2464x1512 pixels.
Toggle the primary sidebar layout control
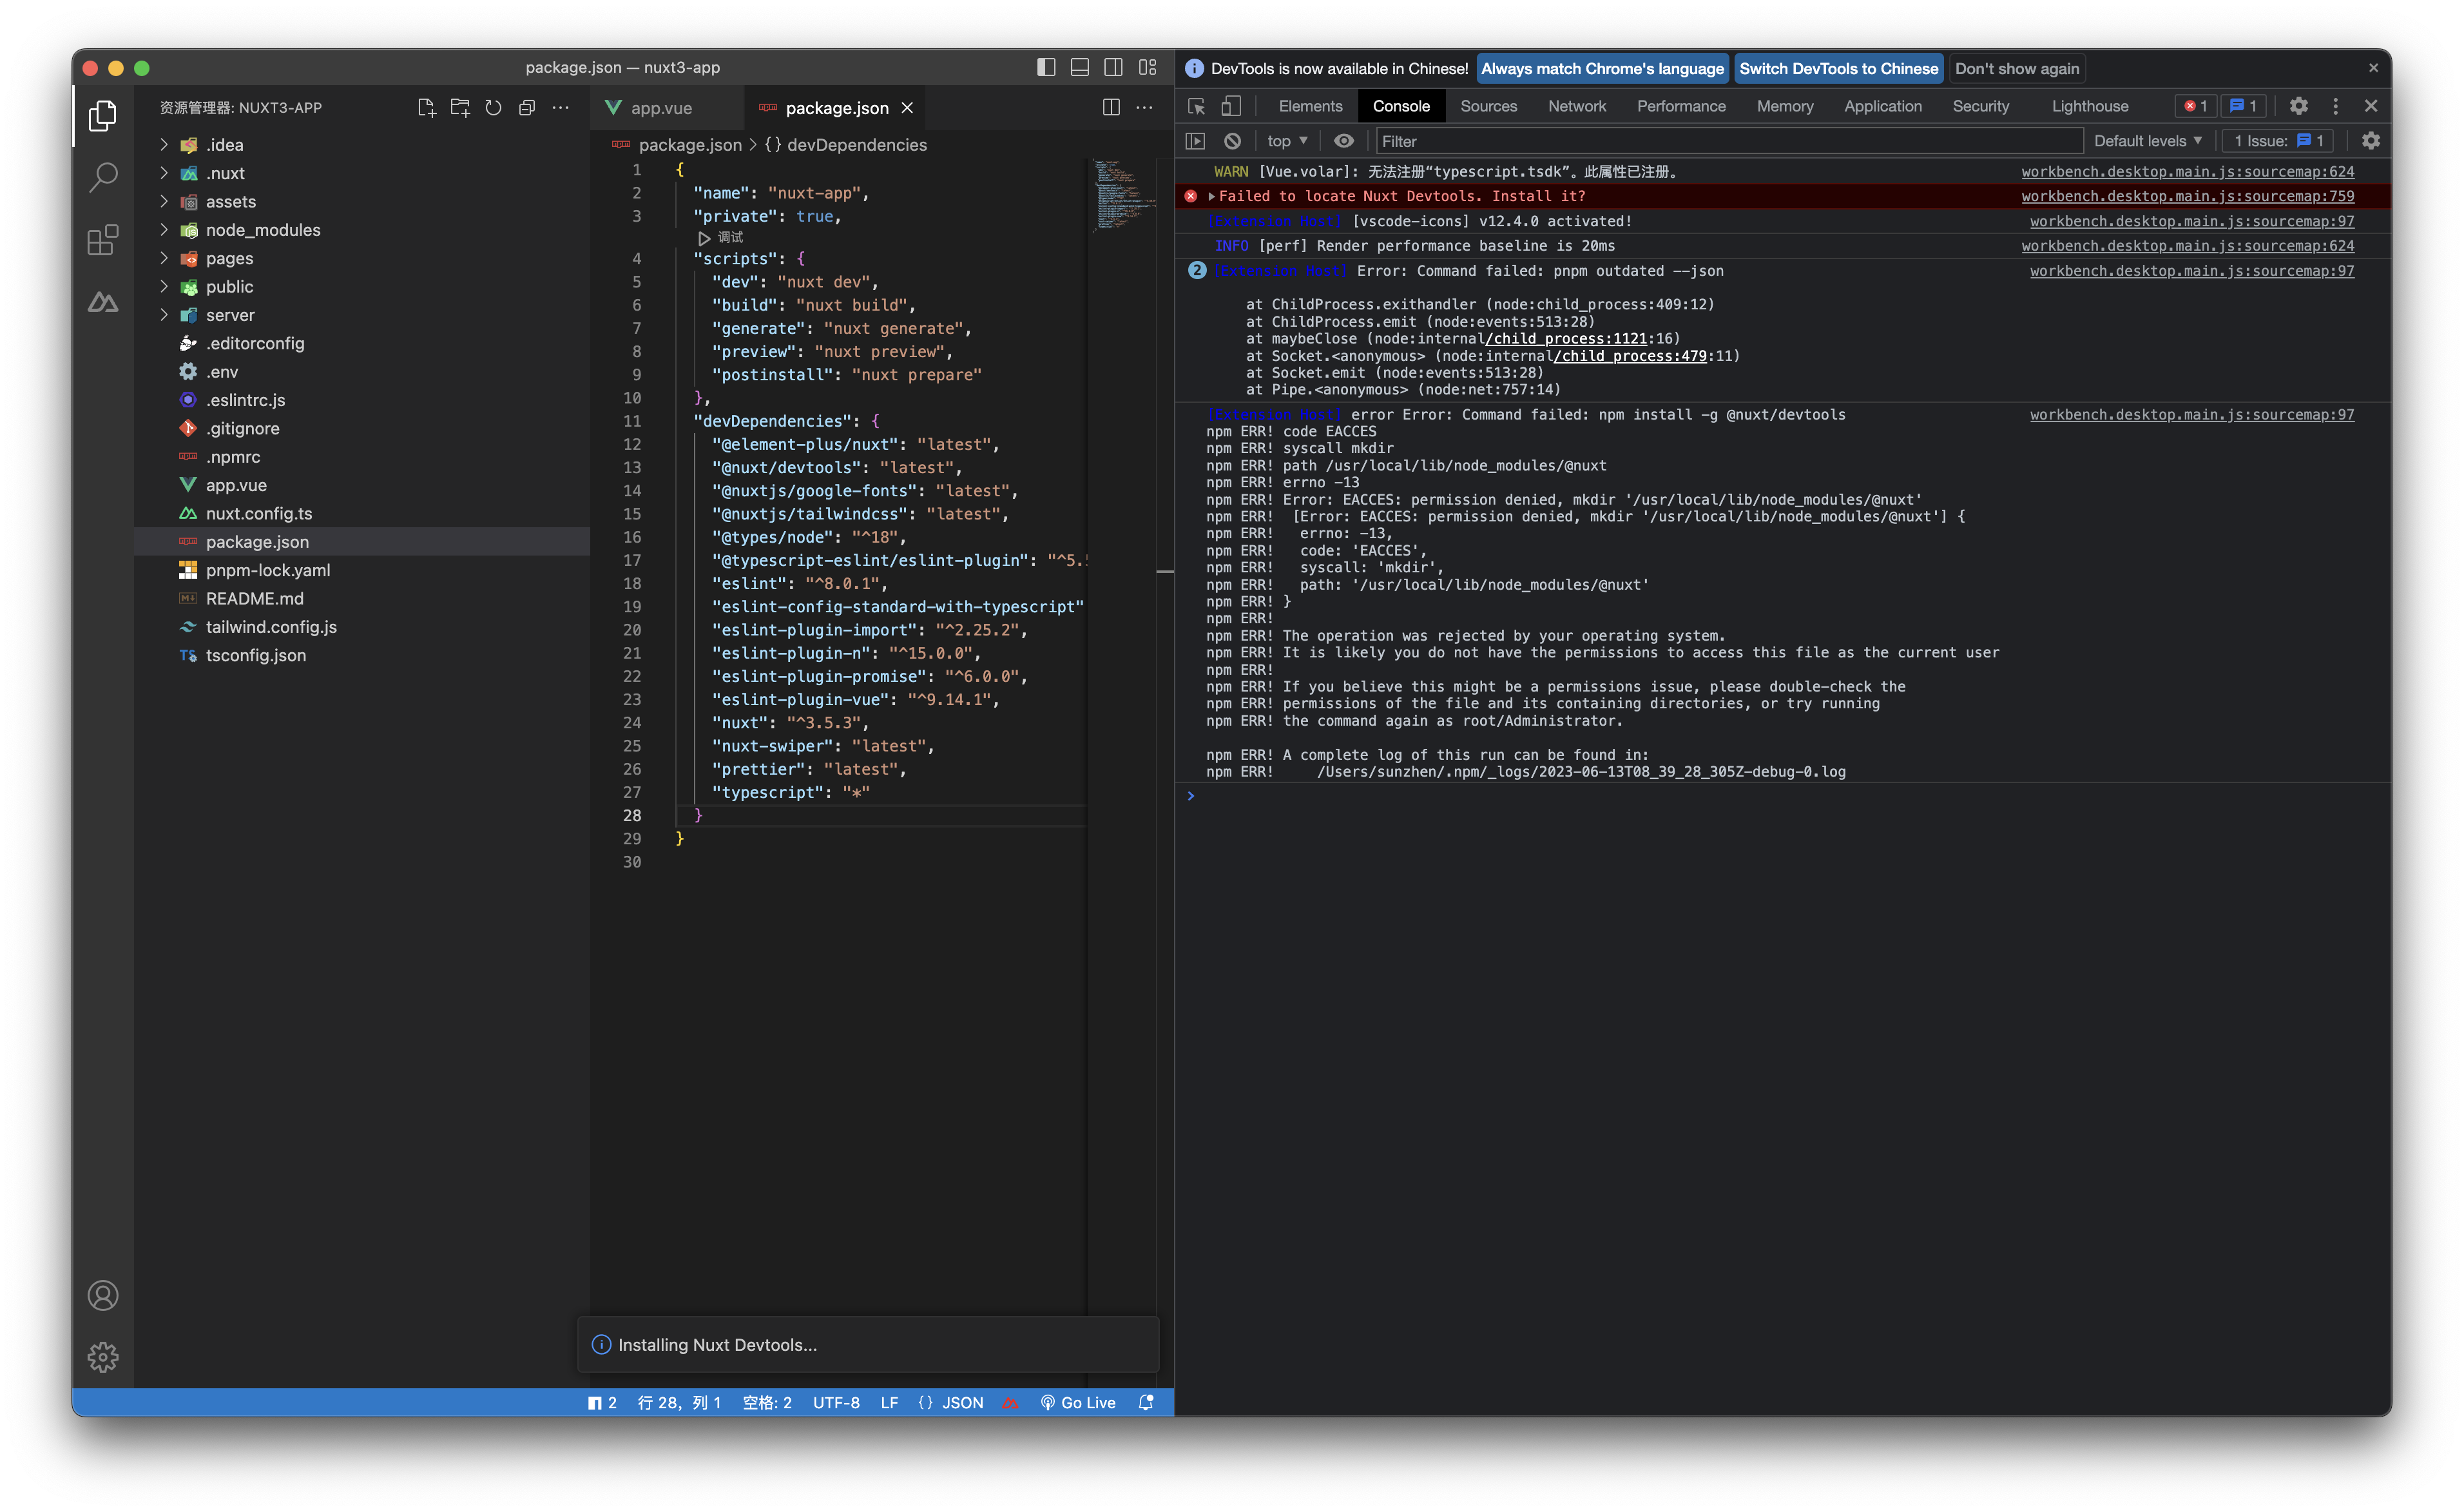tap(1046, 67)
